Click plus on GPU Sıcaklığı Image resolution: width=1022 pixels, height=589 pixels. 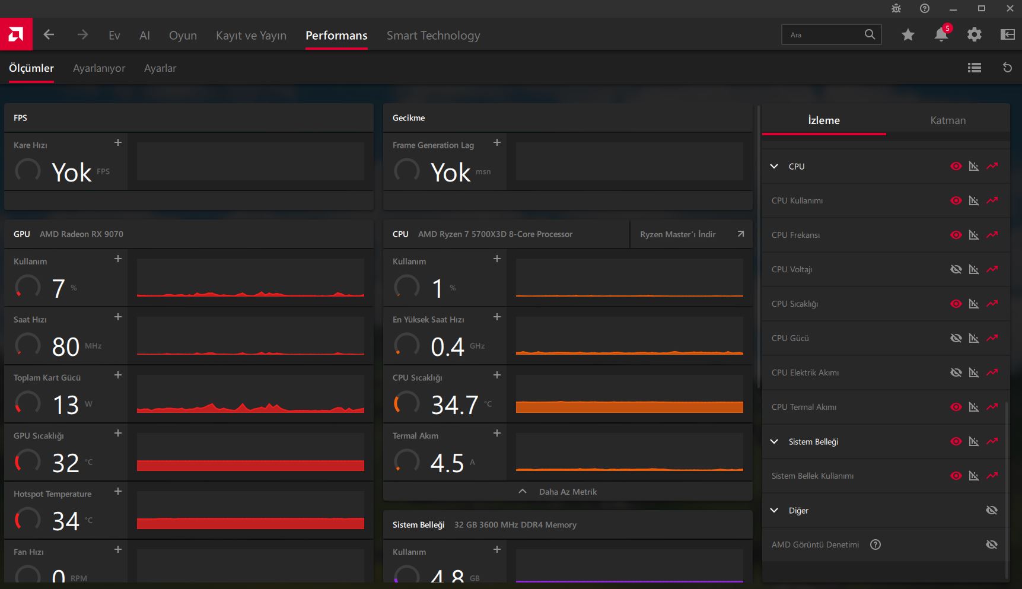[118, 433]
